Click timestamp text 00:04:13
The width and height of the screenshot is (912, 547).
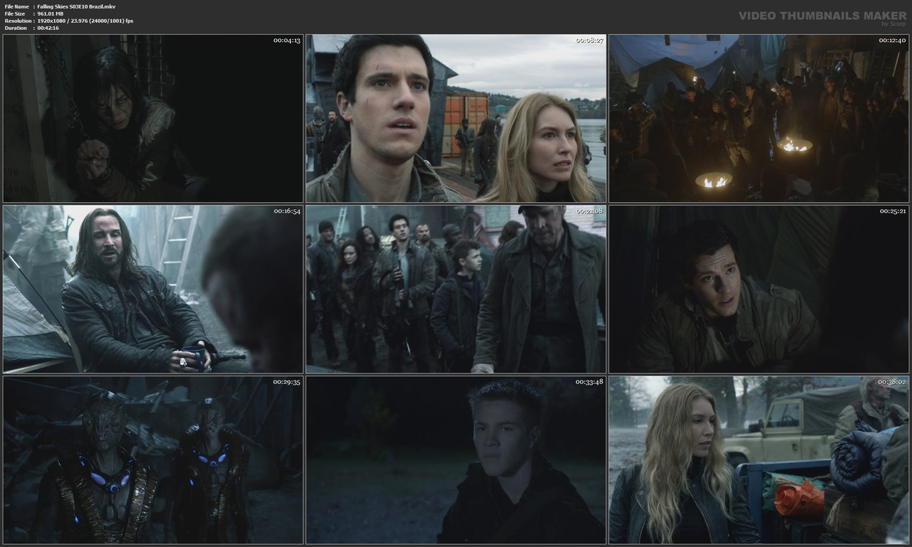tap(287, 41)
